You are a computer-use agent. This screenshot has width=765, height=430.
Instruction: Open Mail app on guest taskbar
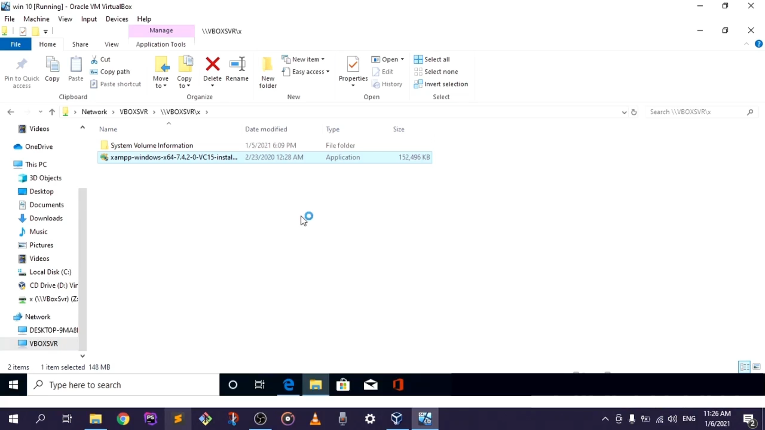pyautogui.click(x=371, y=385)
